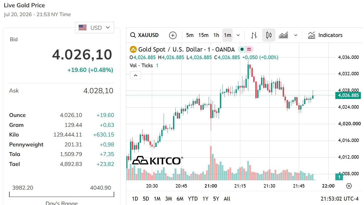Click the 4,026.885 current price label
The width and height of the screenshot is (364, 205).
[348, 96]
